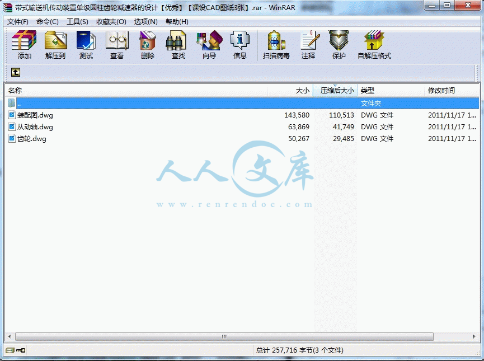This screenshot has height=361, width=484.
Task: Sort by 压缩后大小 column header
Action: click(335, 91)
